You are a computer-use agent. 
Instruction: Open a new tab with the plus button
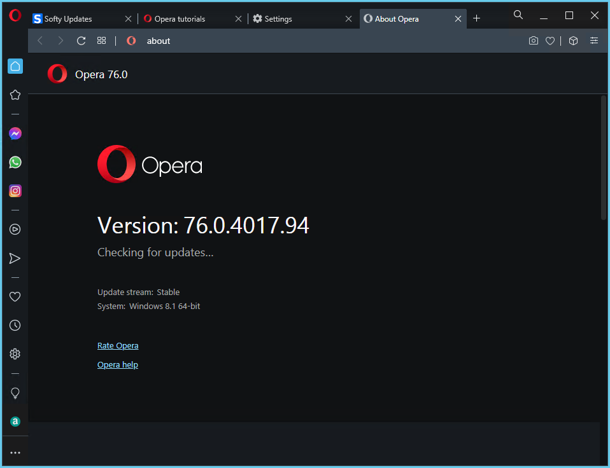(476, 18)
